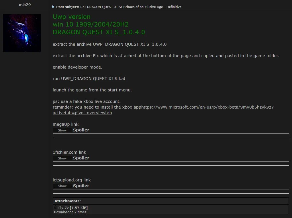This screenshot has height=218, width=292.
Task: Click the paperclip icon next to Fix.7z
Action: click(56, 207)
